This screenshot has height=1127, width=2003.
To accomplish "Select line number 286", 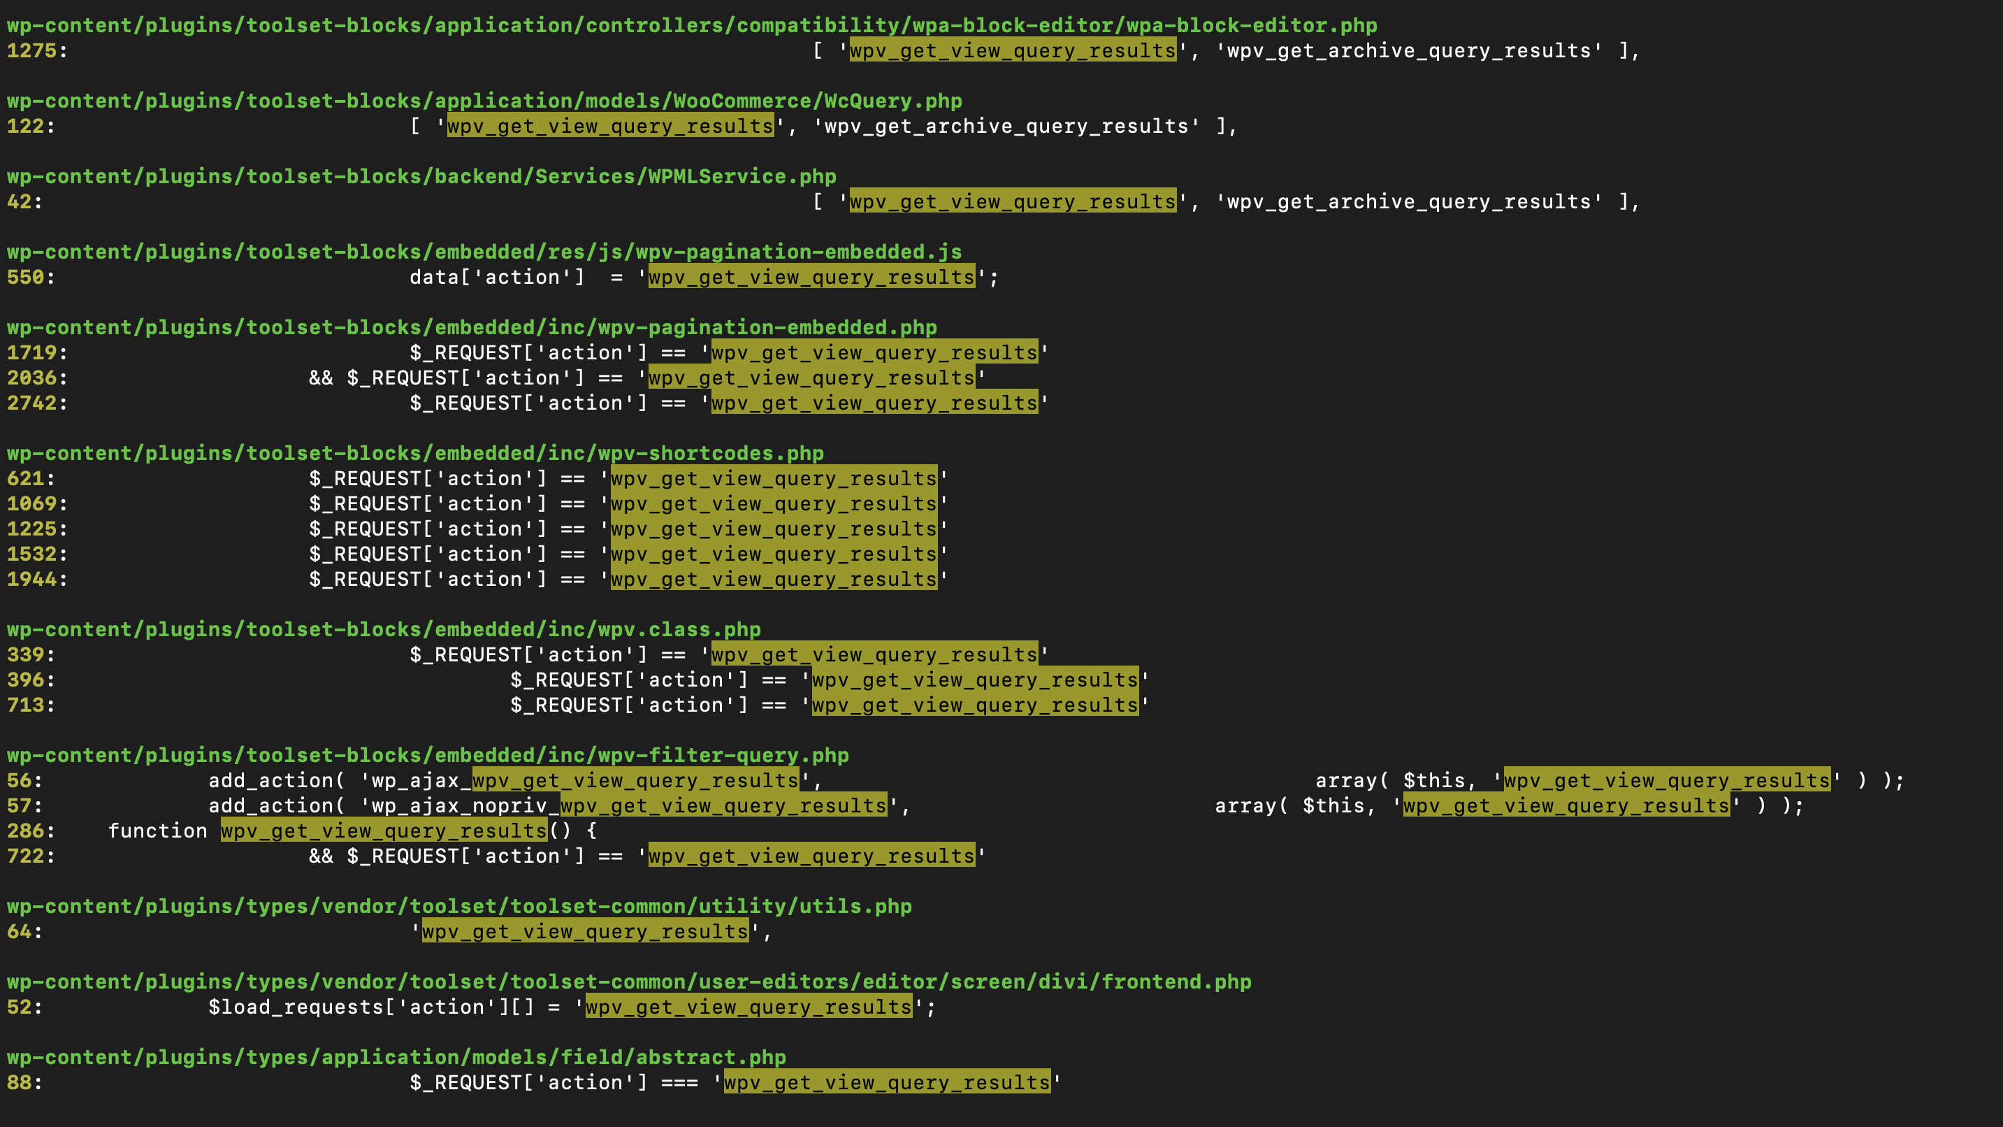I will point(25,831).
